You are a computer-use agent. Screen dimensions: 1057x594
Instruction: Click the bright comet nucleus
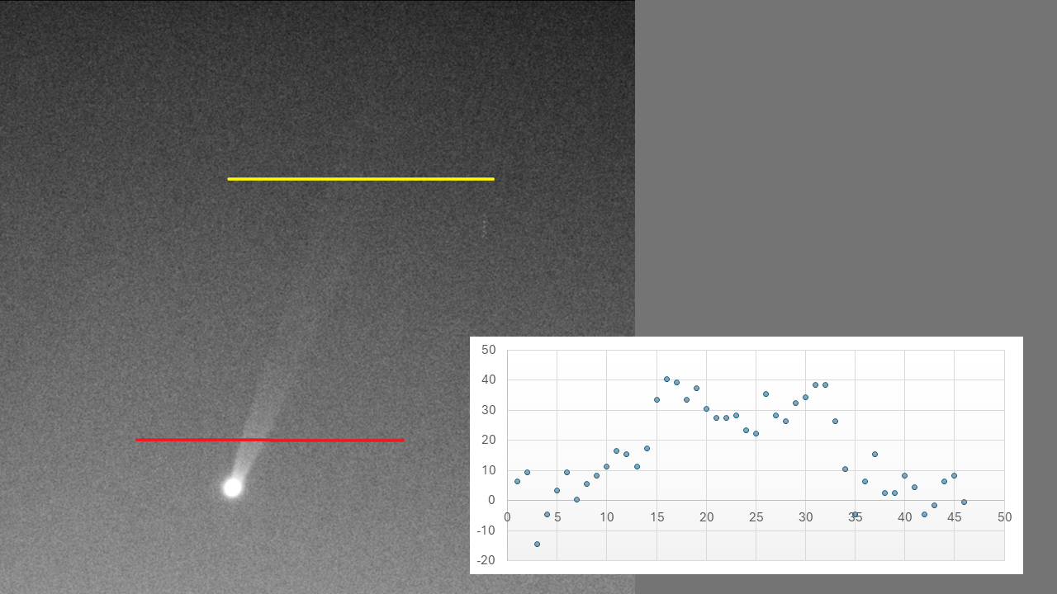233,488
